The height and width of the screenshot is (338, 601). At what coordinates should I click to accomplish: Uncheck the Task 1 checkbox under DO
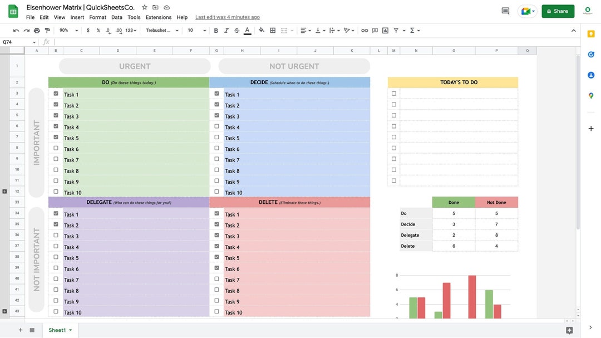55,92
